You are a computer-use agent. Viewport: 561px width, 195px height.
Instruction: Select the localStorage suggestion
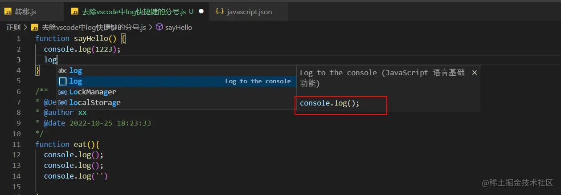[95, 102]
